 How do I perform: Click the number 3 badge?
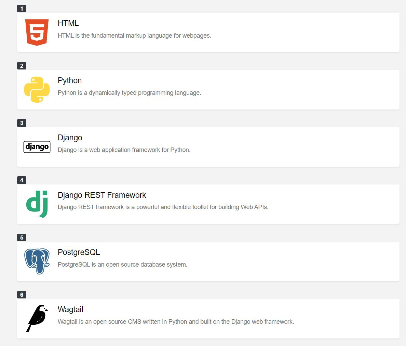point(22,123)
